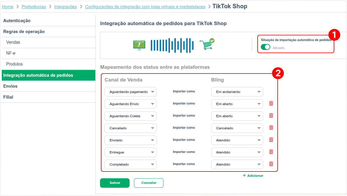Open Integrações breadcrumb link
The height and width of the screenshot is (196, 347).
point(66,7)
